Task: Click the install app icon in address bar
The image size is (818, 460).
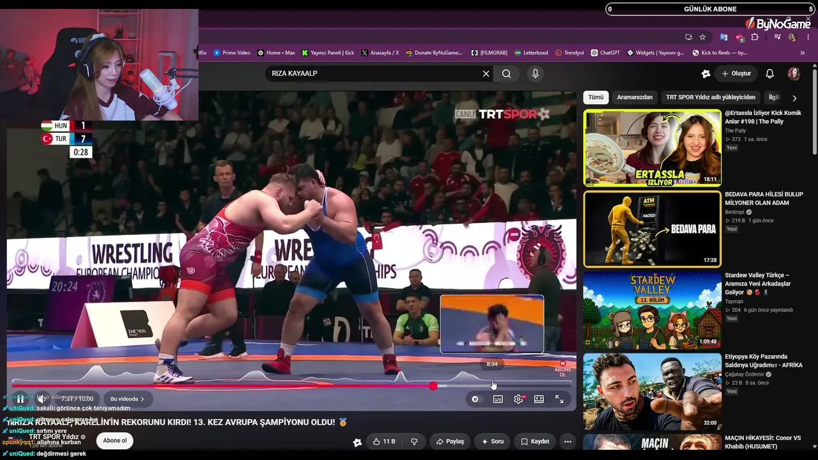Action: pyautogui.click(x=688, y=37)
